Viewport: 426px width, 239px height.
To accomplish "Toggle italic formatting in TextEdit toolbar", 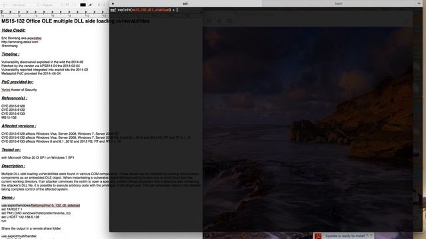I will [x=104, y=5].
